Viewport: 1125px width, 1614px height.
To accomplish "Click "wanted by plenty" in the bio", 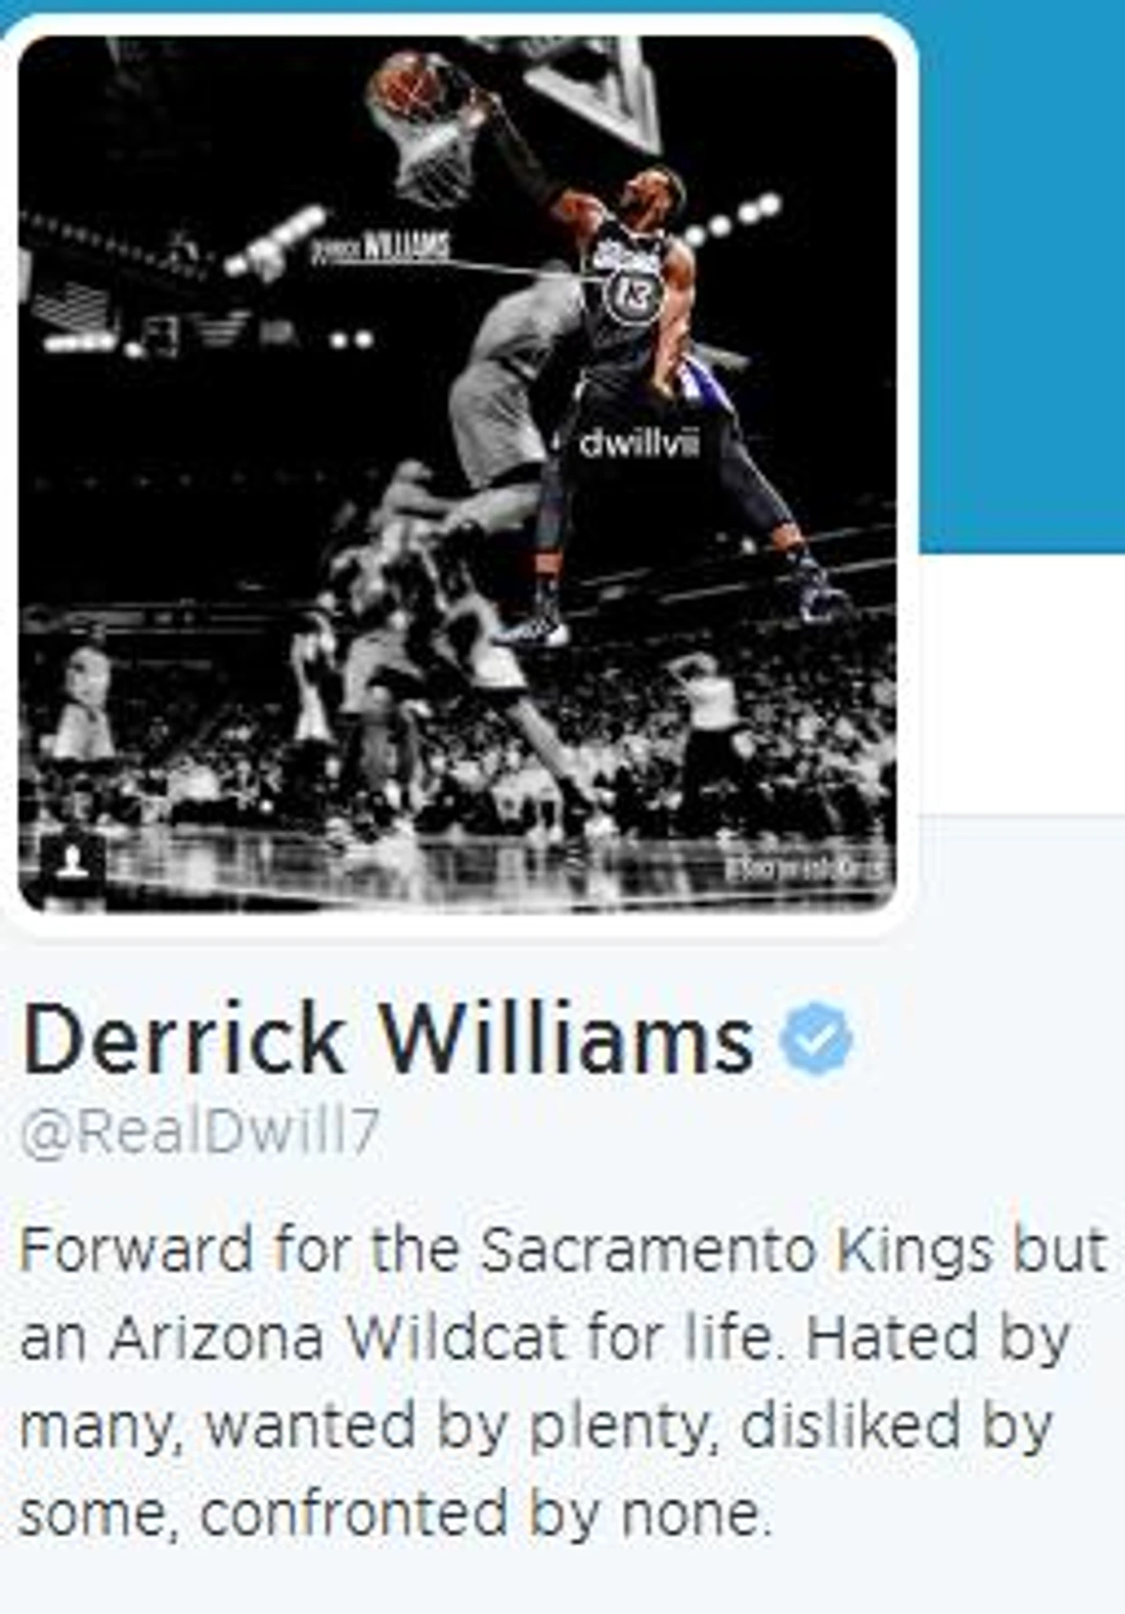I will (x=456, y=1428).
